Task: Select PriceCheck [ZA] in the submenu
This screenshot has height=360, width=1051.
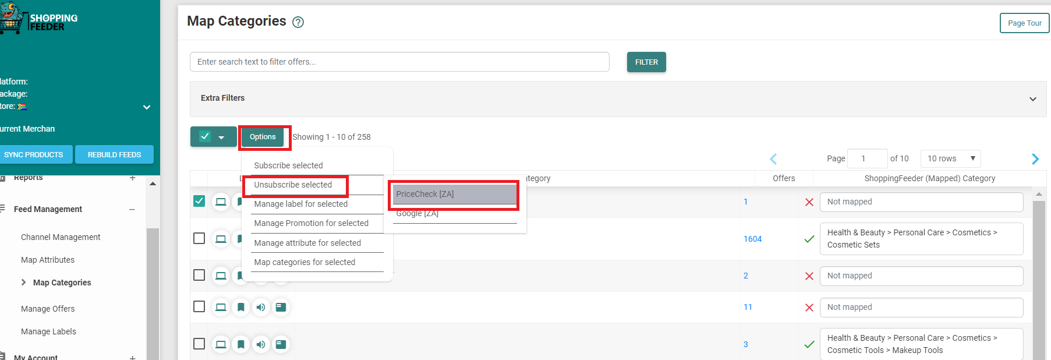Action: click(455, 194)
